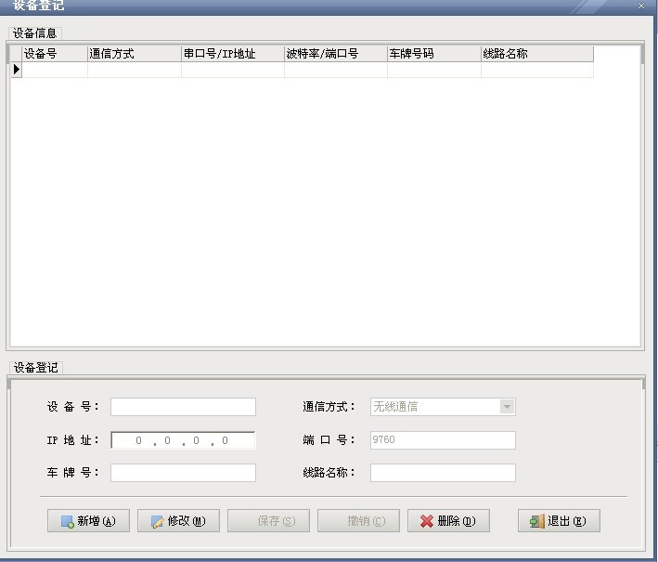Click the 串口号/IP地址 column header

tap(233, 54)
